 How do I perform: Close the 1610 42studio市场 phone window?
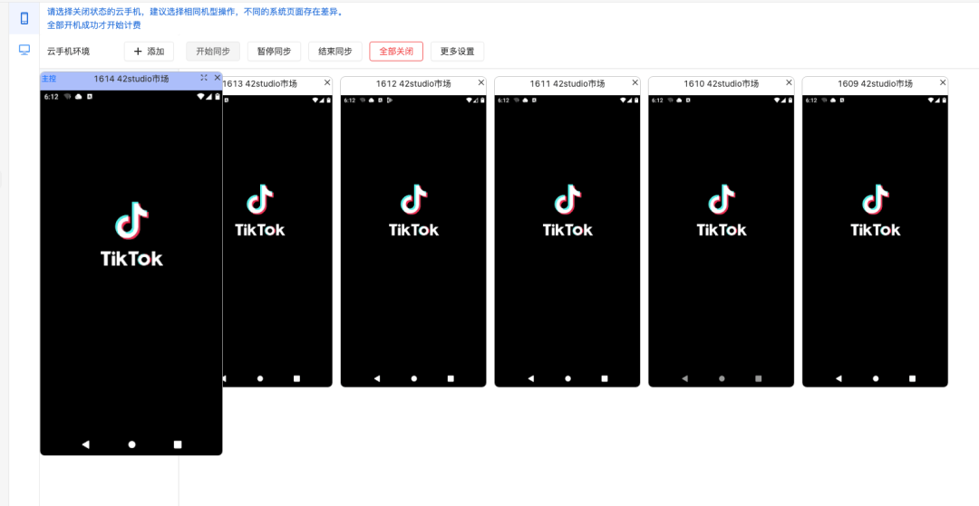point(789,83)
